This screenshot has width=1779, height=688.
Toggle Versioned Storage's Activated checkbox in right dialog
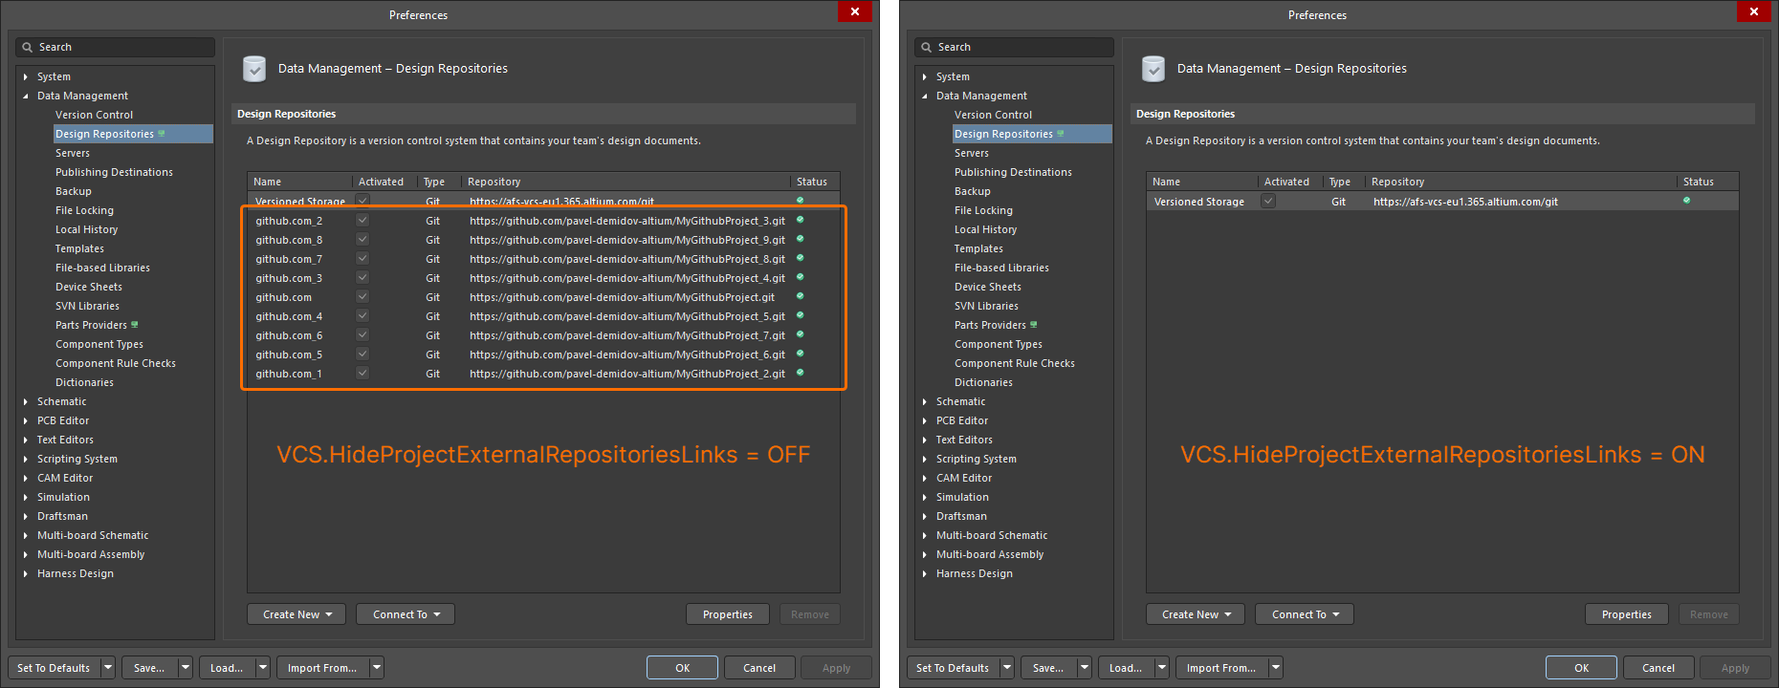[1268, 202]
